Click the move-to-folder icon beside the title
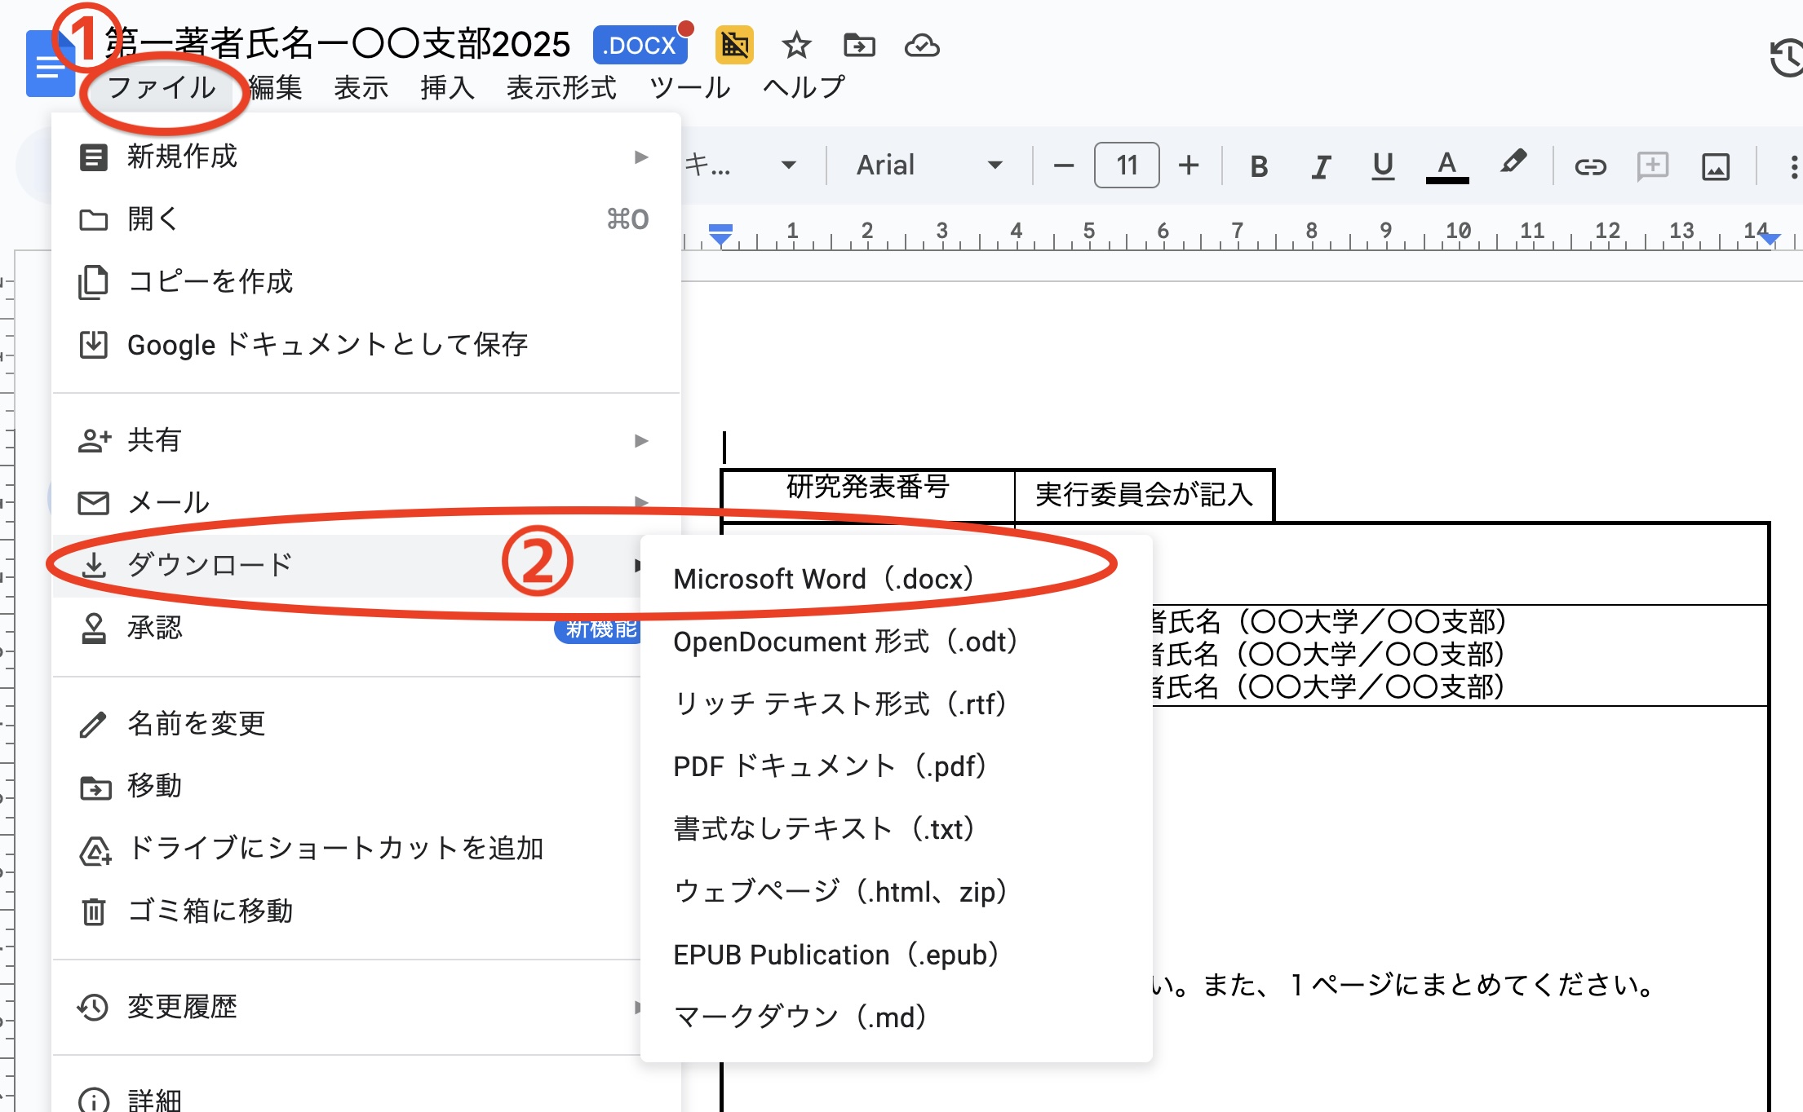The image size is (1803, 1112). [x=859, y=45]
